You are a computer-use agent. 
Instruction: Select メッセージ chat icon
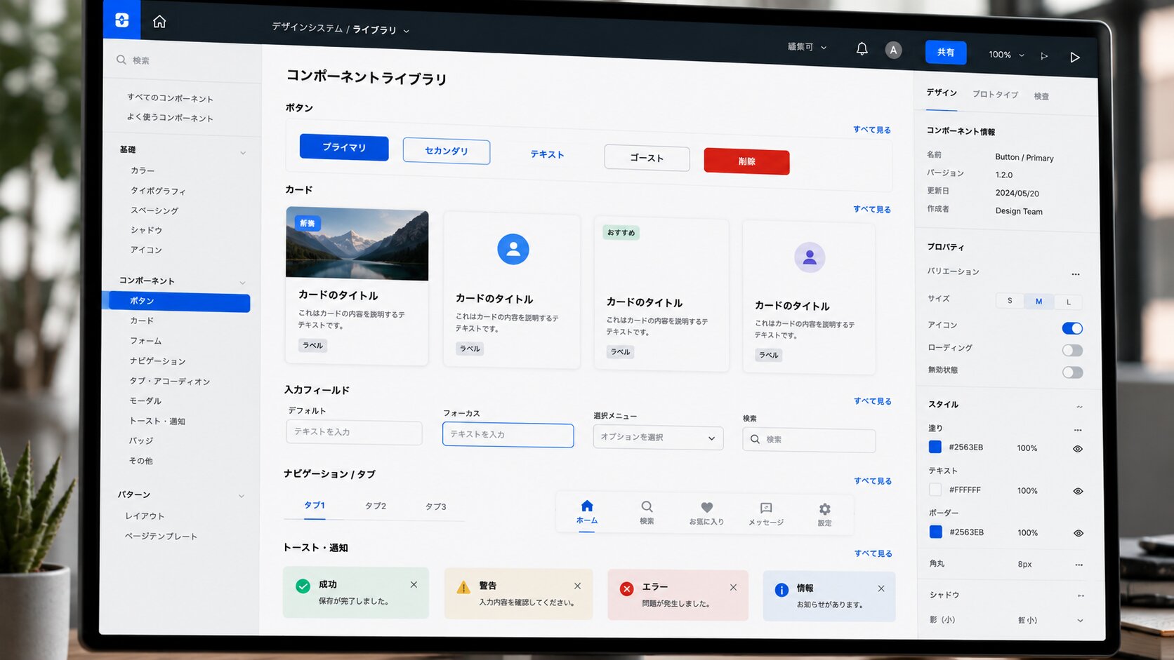766,508
